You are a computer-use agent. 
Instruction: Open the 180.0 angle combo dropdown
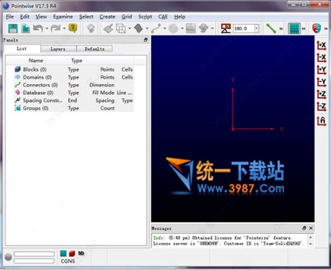256,28
